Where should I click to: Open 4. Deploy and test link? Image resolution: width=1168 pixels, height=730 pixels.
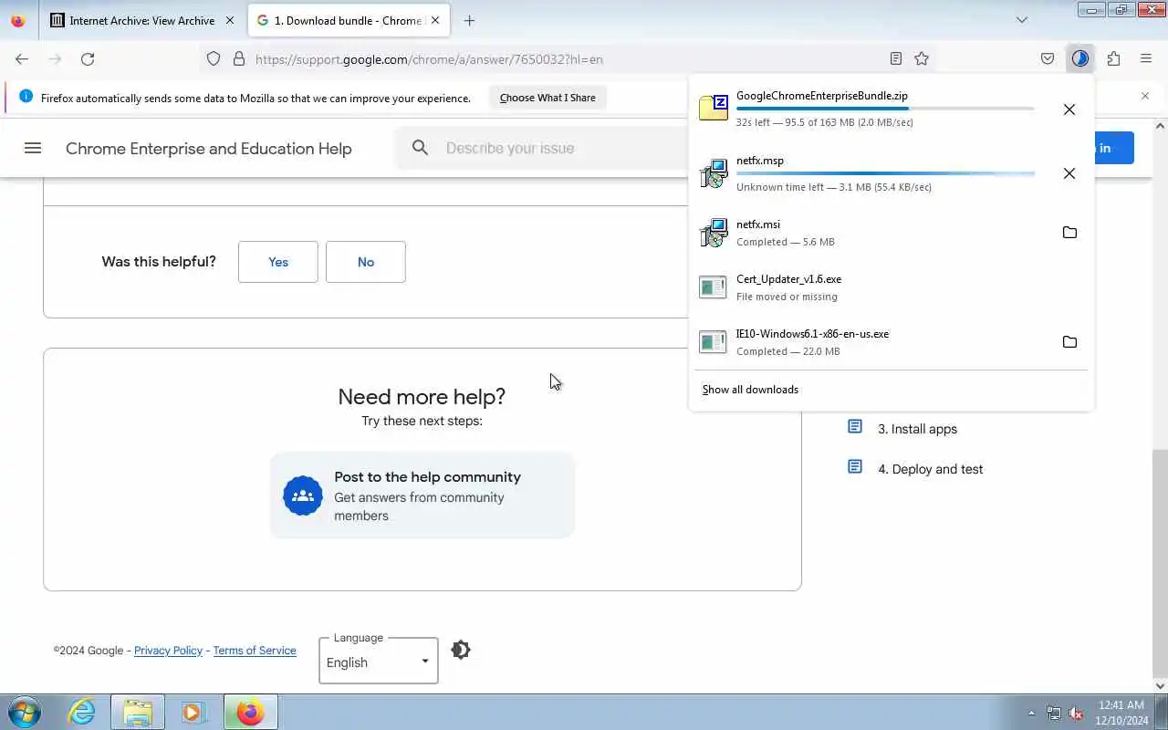pos(931,469)
